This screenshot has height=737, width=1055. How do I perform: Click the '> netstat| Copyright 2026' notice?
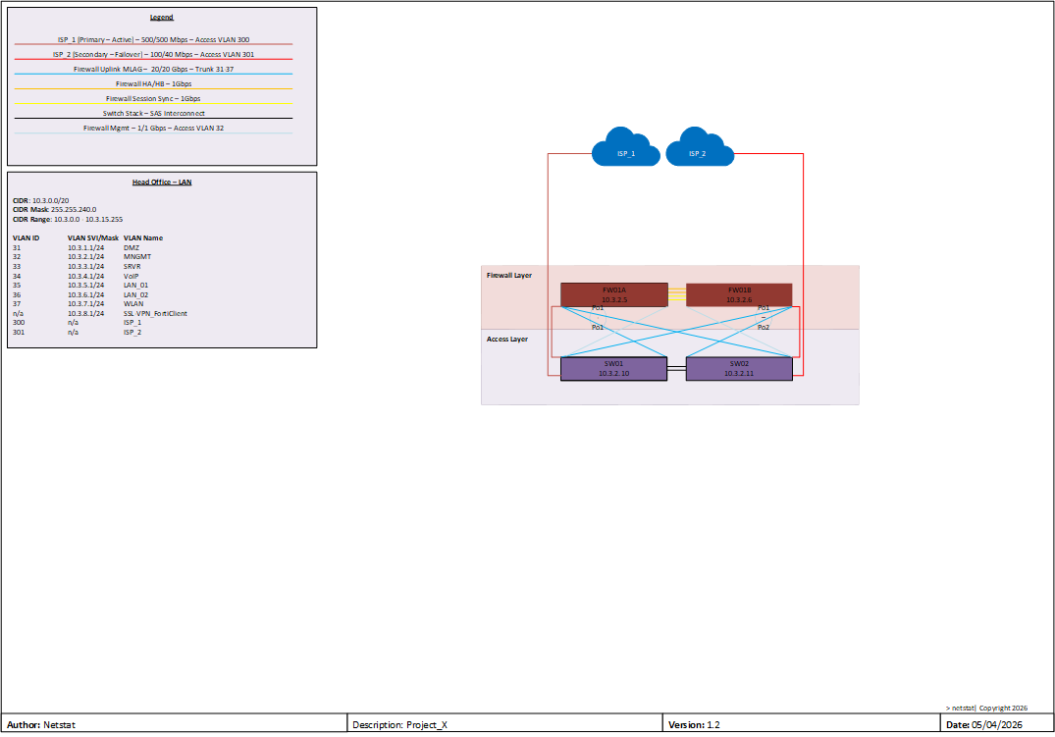point(986,709)
